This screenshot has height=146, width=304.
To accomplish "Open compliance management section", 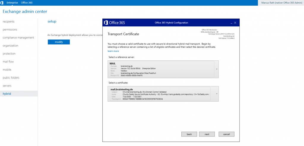I will point(18,38).
